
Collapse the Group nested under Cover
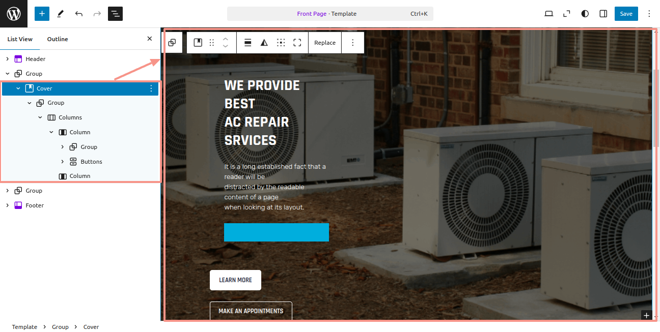[30, 103]
